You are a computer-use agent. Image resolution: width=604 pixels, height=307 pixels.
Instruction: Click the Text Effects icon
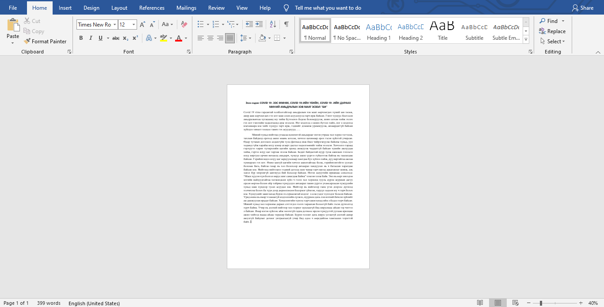point(149,38)
